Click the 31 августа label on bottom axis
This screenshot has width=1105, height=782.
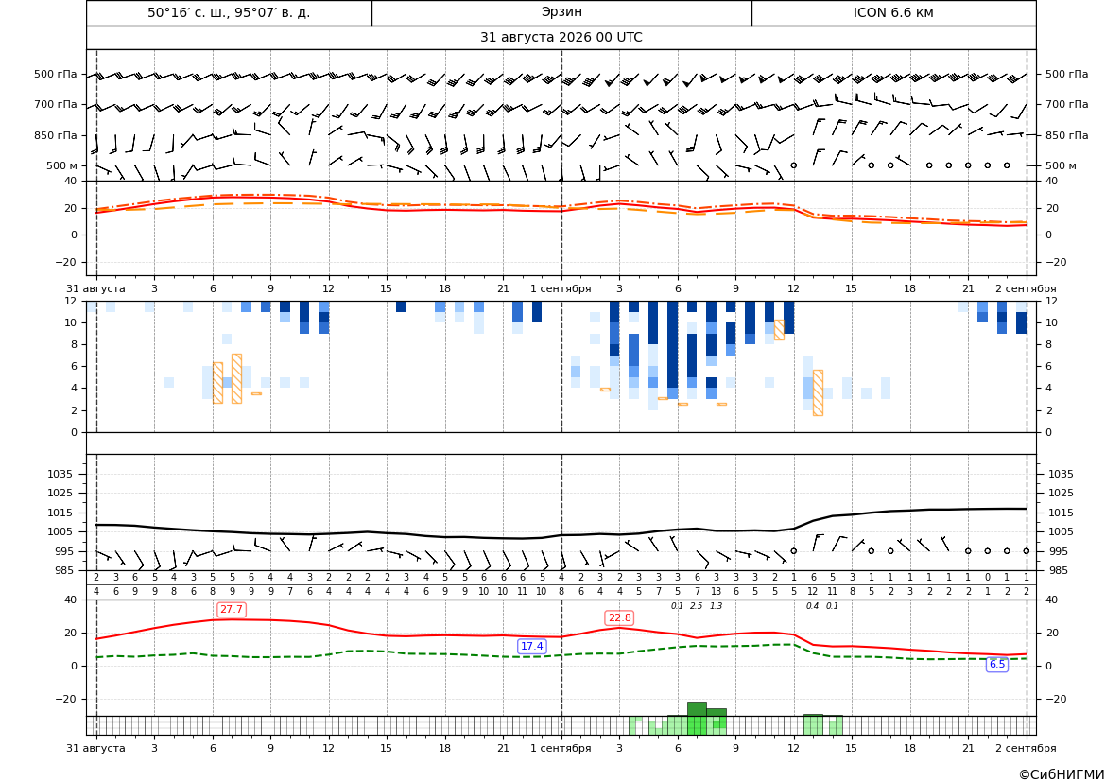95,748
